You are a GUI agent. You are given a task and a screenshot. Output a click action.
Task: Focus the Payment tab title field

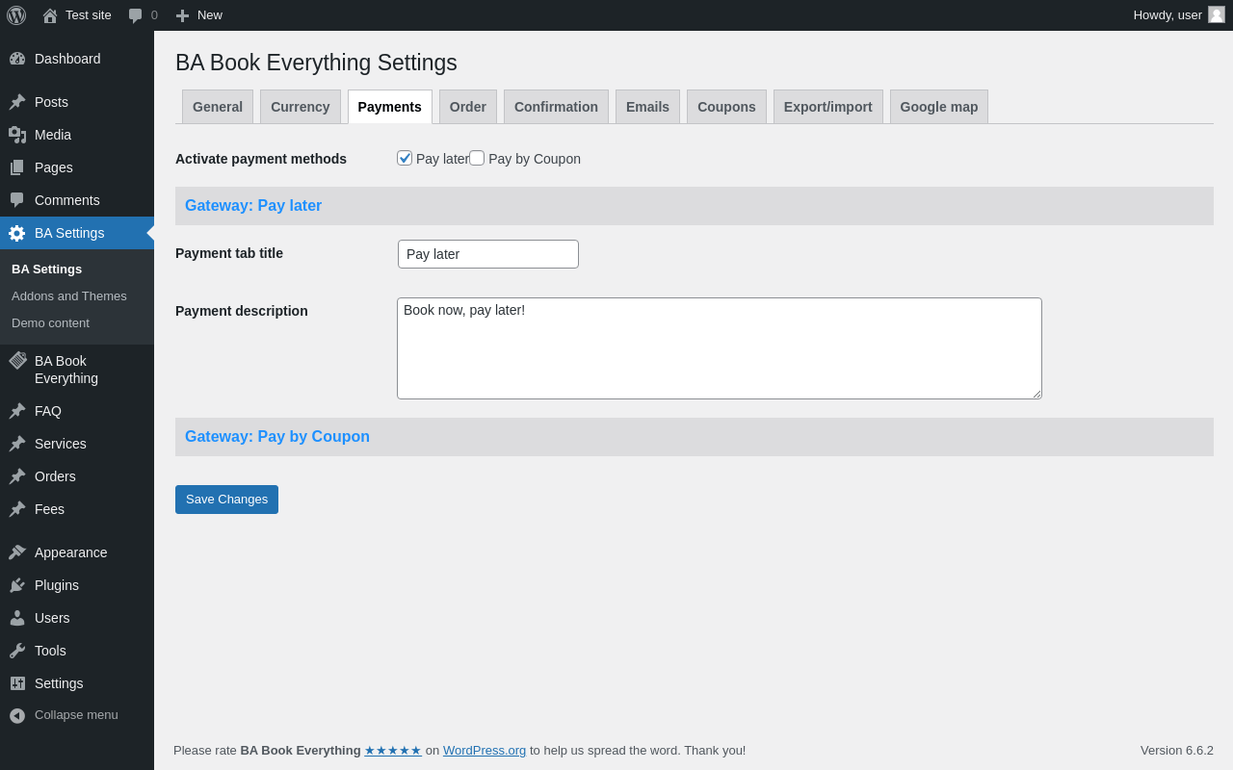pos(488,254)
